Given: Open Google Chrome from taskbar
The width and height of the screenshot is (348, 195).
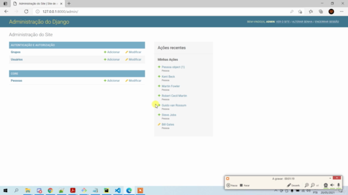Looking at the screenshot, I should click(50, 190).
